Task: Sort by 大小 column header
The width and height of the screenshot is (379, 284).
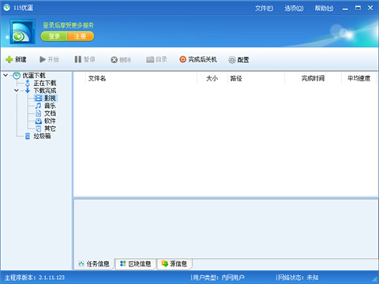Action: 212,78
